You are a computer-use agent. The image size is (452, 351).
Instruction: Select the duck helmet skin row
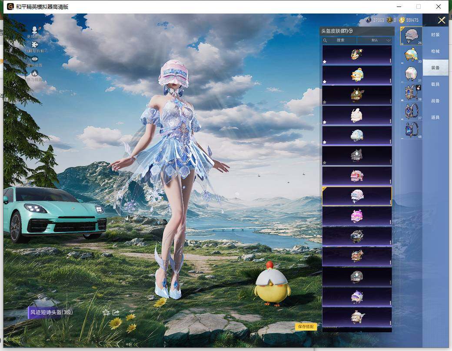click(x=357, y=75)
